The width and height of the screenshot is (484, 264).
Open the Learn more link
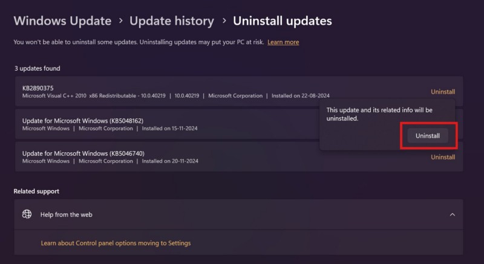pos(283,42)
